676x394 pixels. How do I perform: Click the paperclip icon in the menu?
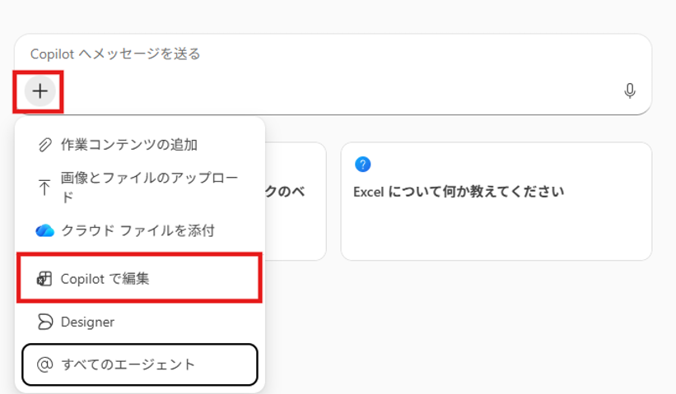pyautogui.click(x=44, y=145)
